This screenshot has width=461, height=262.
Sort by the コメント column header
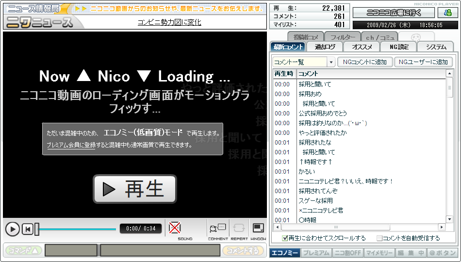371,74
